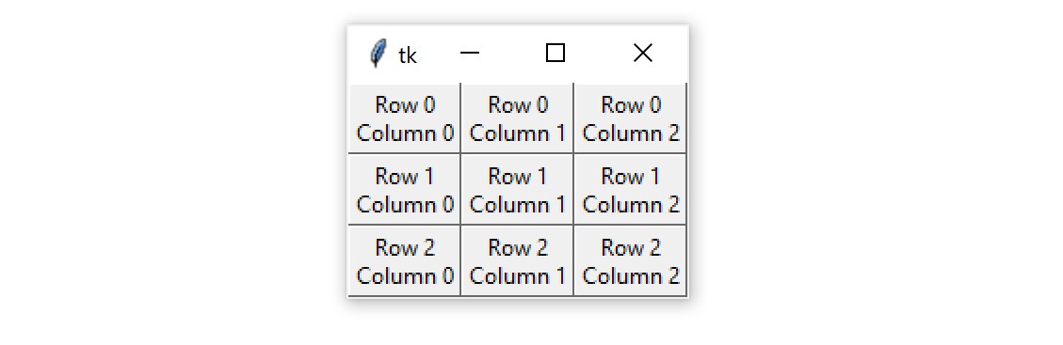Close the tk window
This screenshot has height=345, width=1063.
tap(643, 53)
